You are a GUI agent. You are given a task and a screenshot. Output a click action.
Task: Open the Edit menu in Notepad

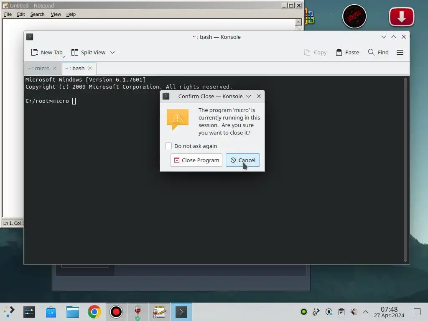(21, 14)
